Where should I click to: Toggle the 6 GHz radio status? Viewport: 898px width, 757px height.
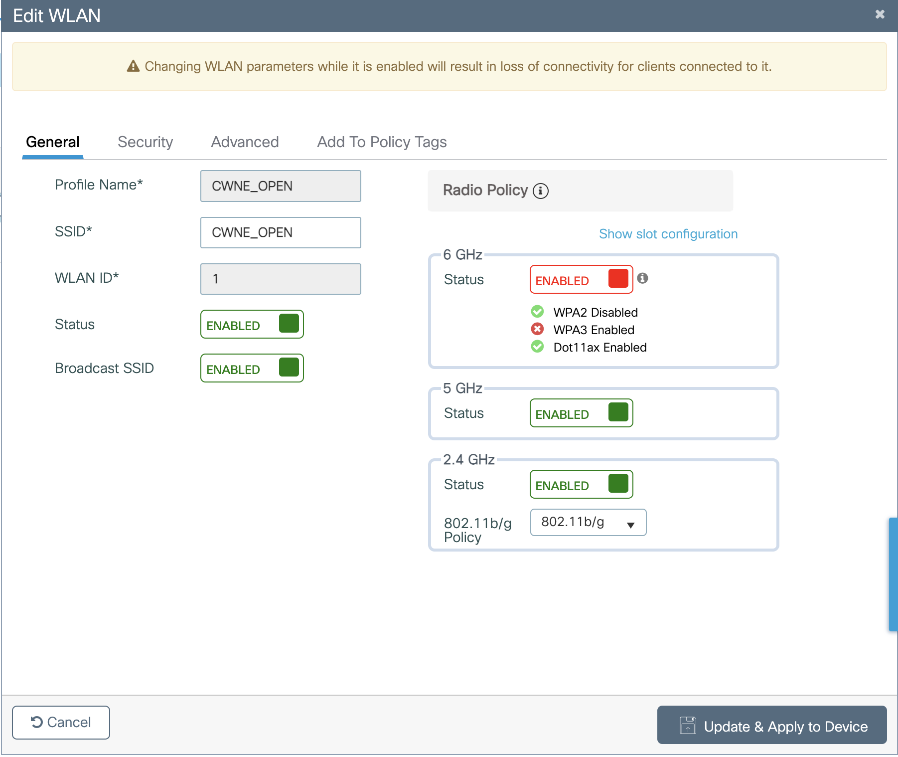point(581,280)
